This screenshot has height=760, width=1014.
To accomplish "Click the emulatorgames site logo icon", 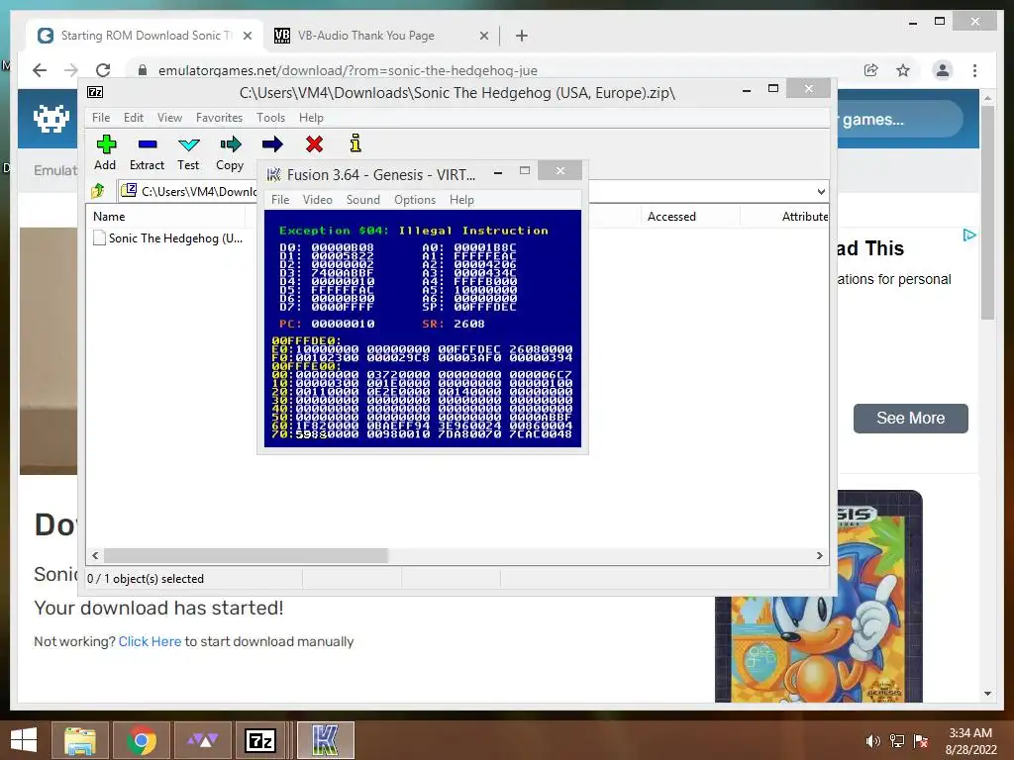I will click(x=51, y=119).
